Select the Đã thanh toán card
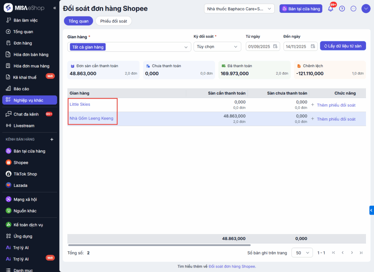The image size is (374, 272). [x=255, y=70]
